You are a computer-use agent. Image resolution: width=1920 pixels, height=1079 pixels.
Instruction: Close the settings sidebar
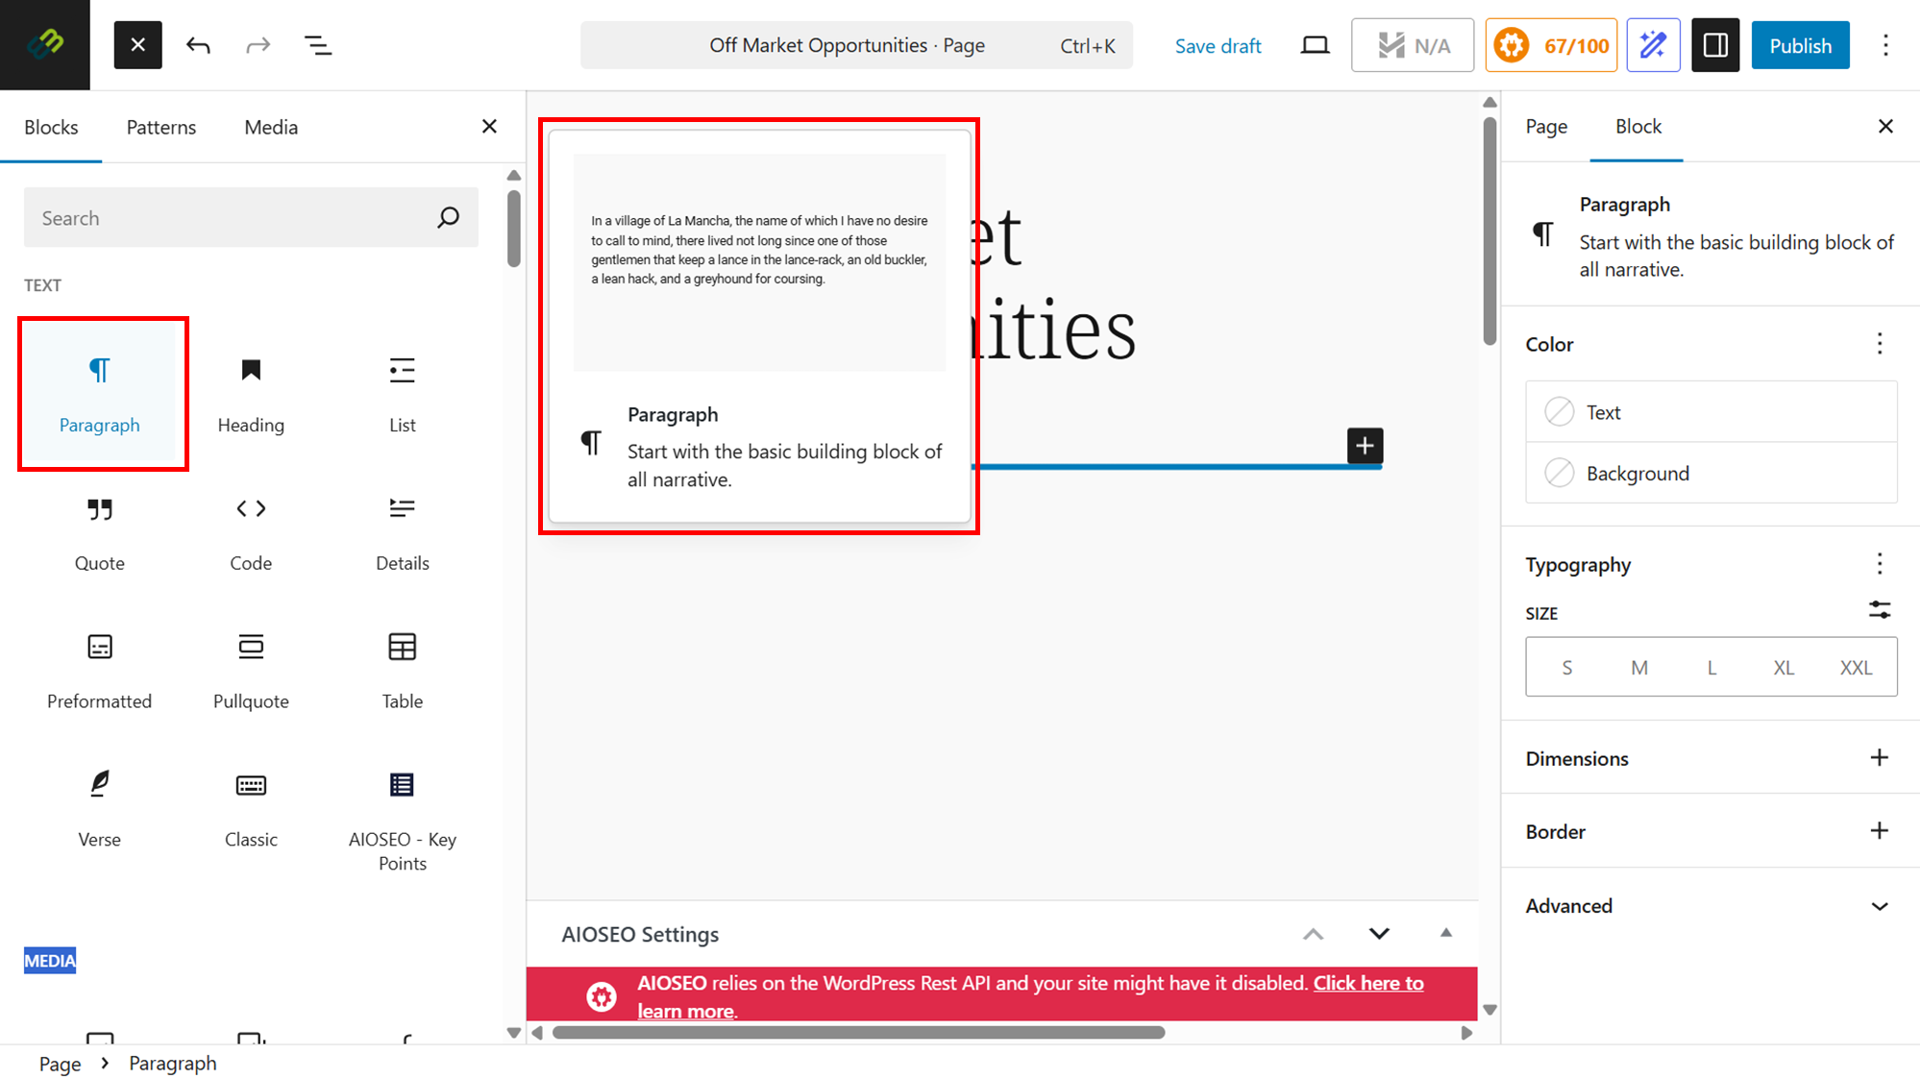point(1885,126)
